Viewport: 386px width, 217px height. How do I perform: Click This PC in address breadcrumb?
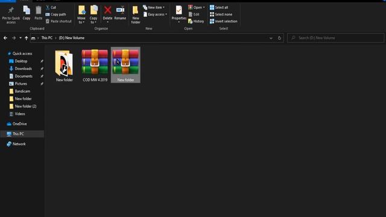(47, 38)
